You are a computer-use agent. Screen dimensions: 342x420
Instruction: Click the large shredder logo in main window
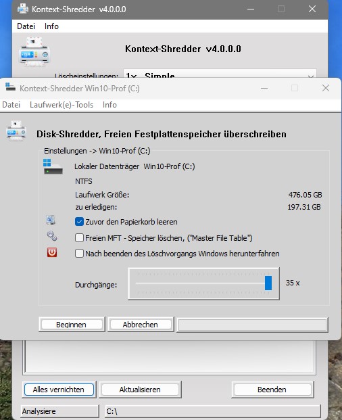click(34, 52)
